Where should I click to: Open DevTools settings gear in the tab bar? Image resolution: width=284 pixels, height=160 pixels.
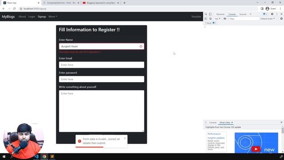click(272, 14)
